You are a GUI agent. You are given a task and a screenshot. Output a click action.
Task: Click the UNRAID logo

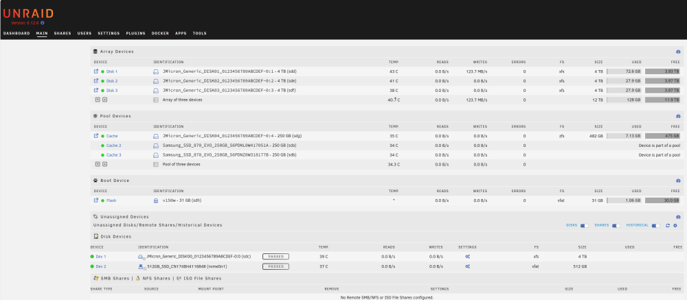click(x=28, y=14)
